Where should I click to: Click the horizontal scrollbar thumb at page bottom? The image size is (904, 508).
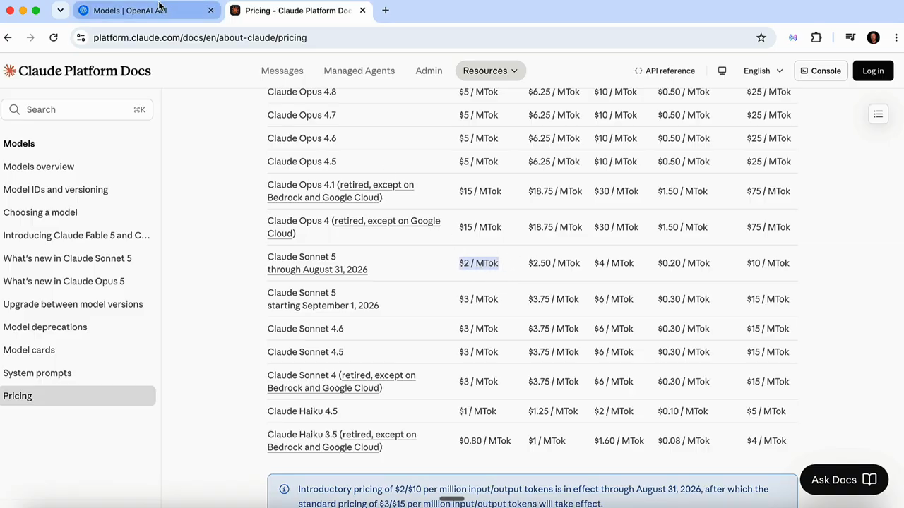click(452, 498)
